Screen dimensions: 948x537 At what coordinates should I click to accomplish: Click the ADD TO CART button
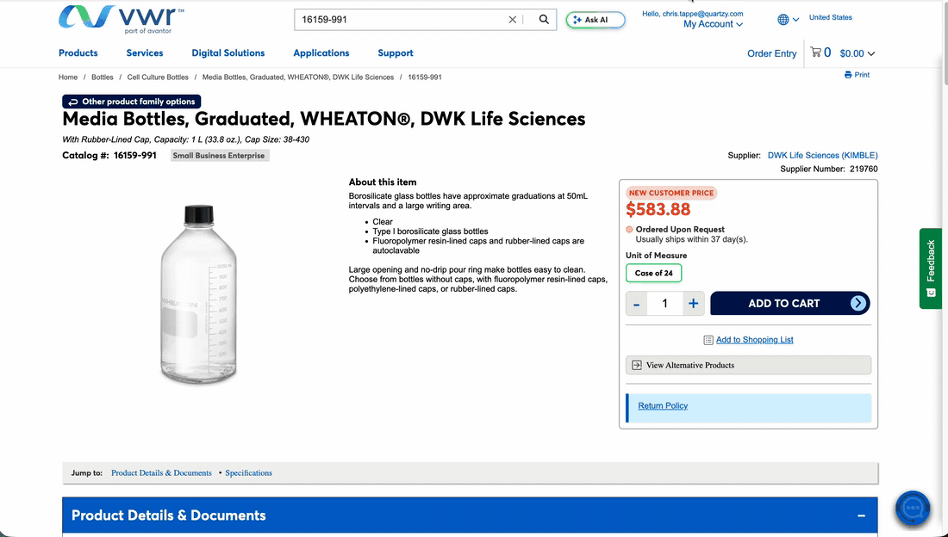[x=789, y=303]
